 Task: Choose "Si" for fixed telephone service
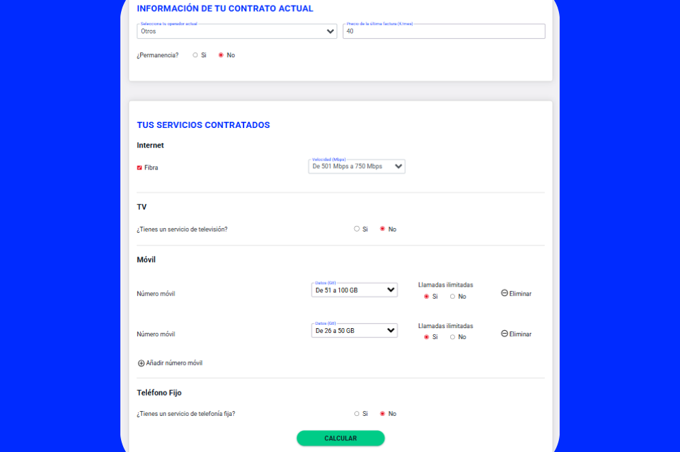[356, 413]
